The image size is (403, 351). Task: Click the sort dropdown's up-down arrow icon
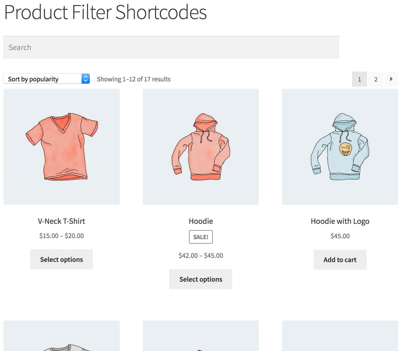[86, 79]
